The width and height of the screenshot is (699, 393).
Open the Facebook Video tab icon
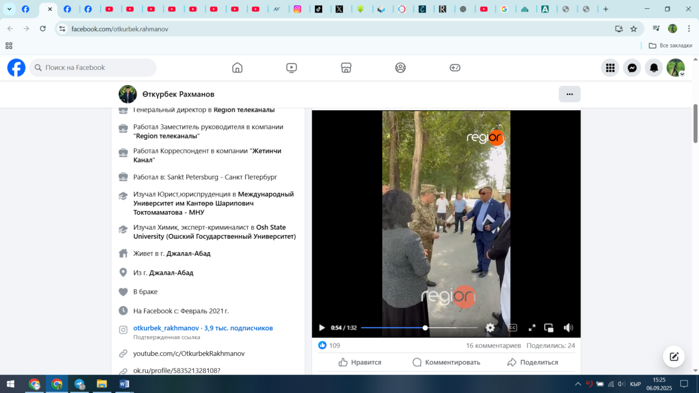click(292, 68)
